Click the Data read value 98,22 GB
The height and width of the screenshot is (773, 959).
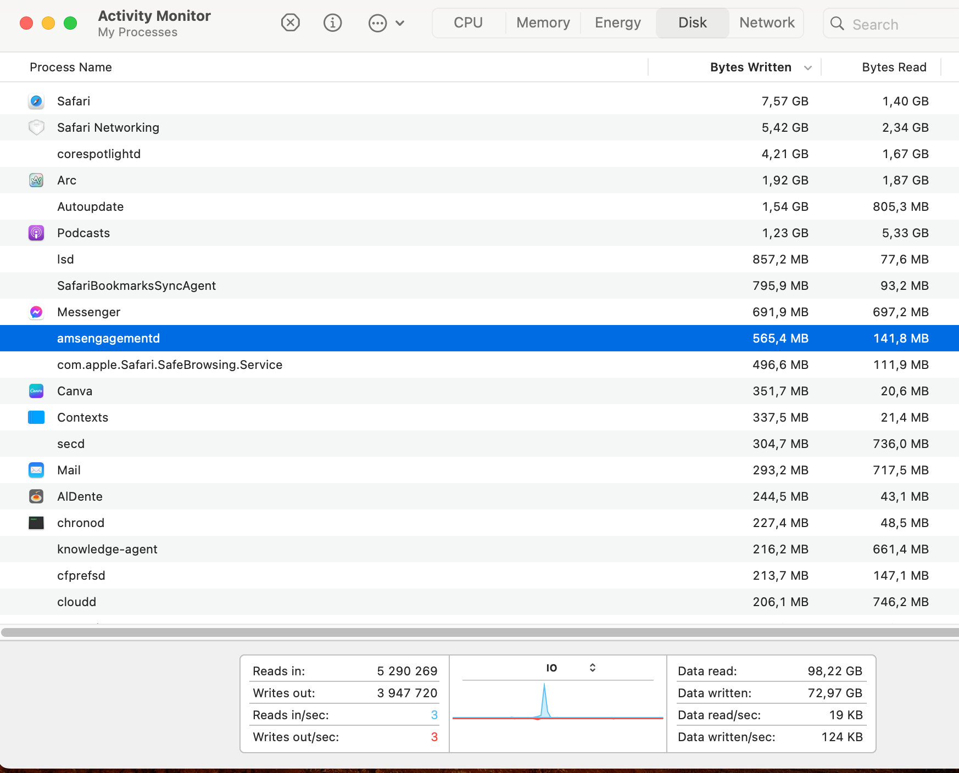(x=835, y=671)
